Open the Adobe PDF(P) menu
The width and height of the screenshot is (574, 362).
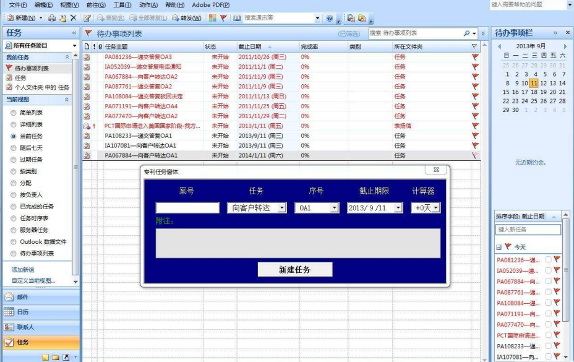coord(211,5)
